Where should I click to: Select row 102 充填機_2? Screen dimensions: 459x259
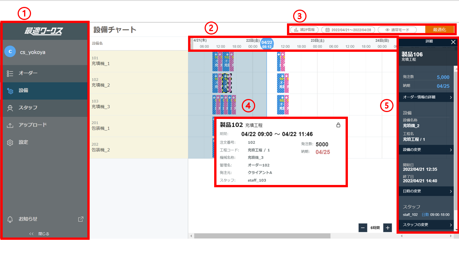[139, 83]
